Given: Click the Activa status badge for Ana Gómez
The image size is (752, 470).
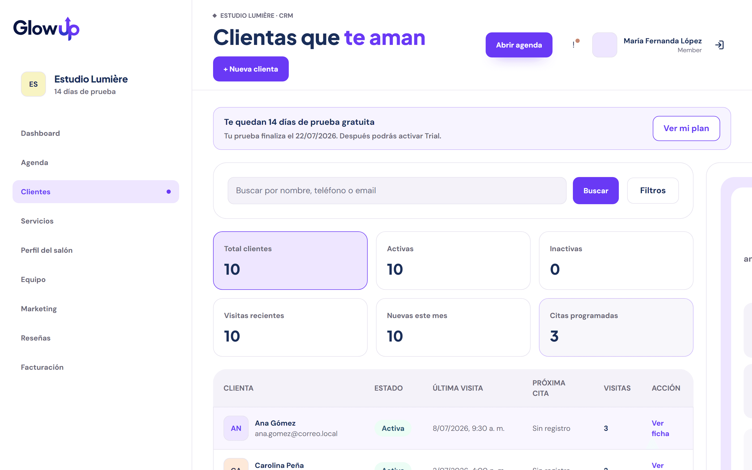Looking at the screenshot, I should tap(393, 428).
